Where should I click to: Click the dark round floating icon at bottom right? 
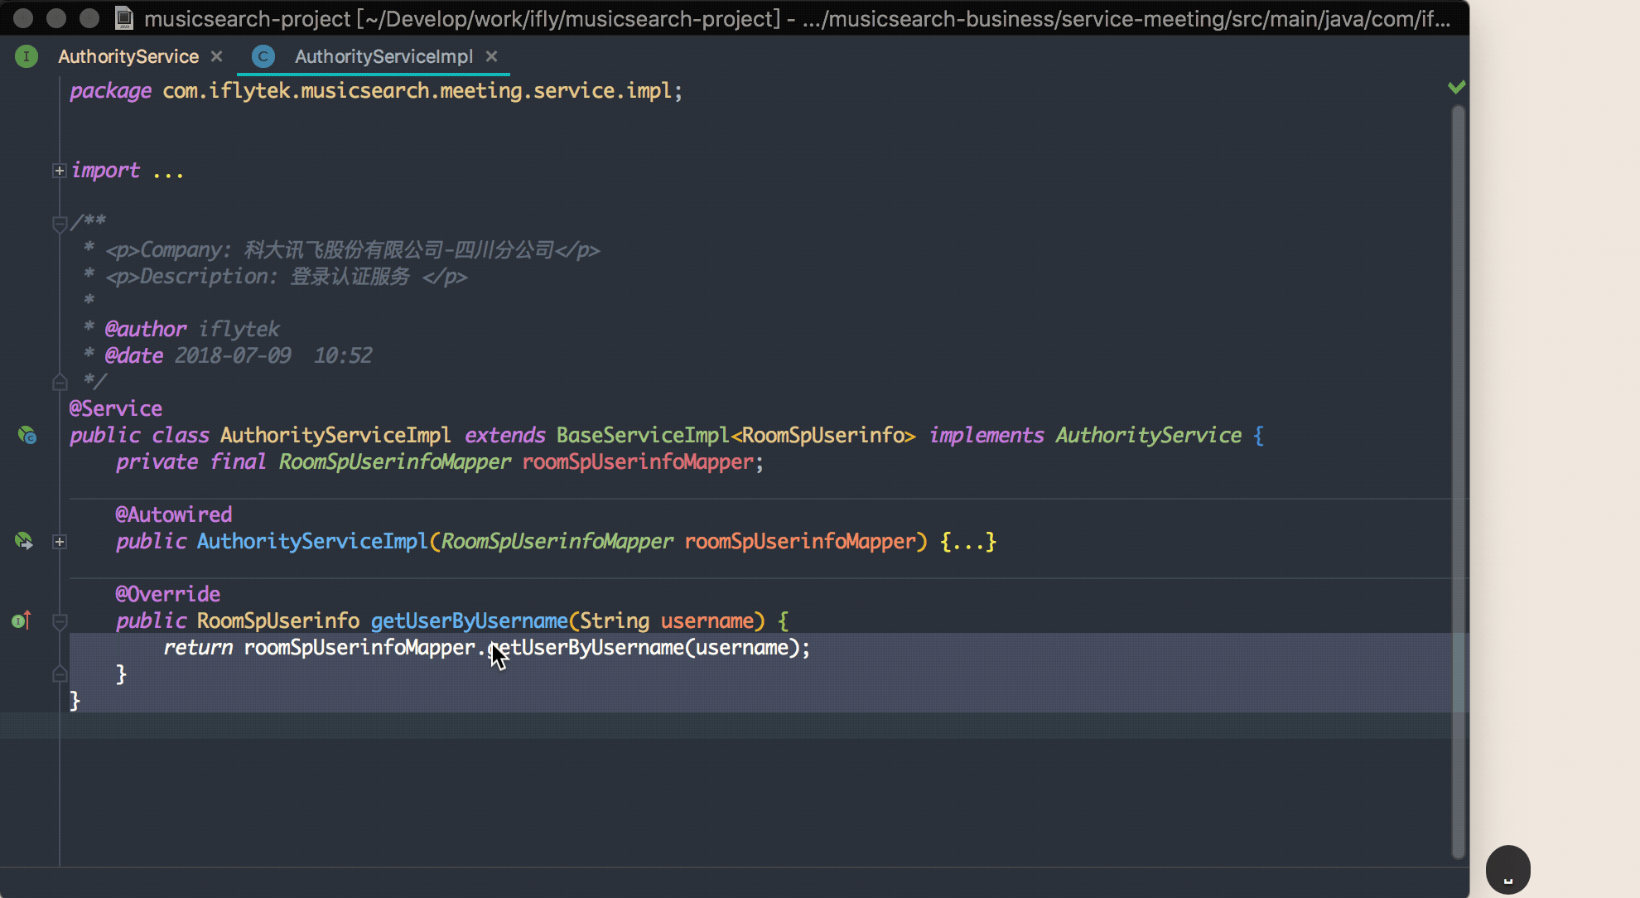pyautogui.click(x=1507, y=870)
